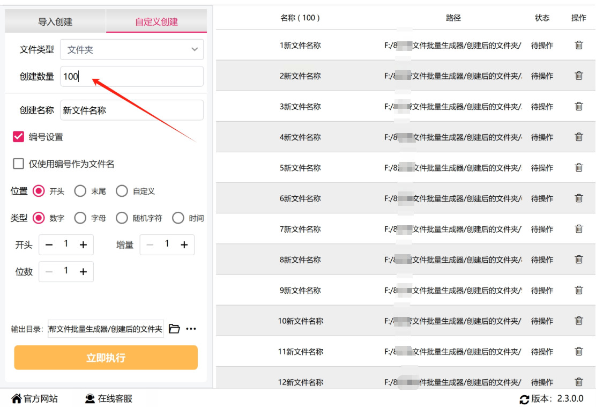Select the 5新文件名称 name cell
This screenshot has height=407, width=596.
[x=300, y=168]
